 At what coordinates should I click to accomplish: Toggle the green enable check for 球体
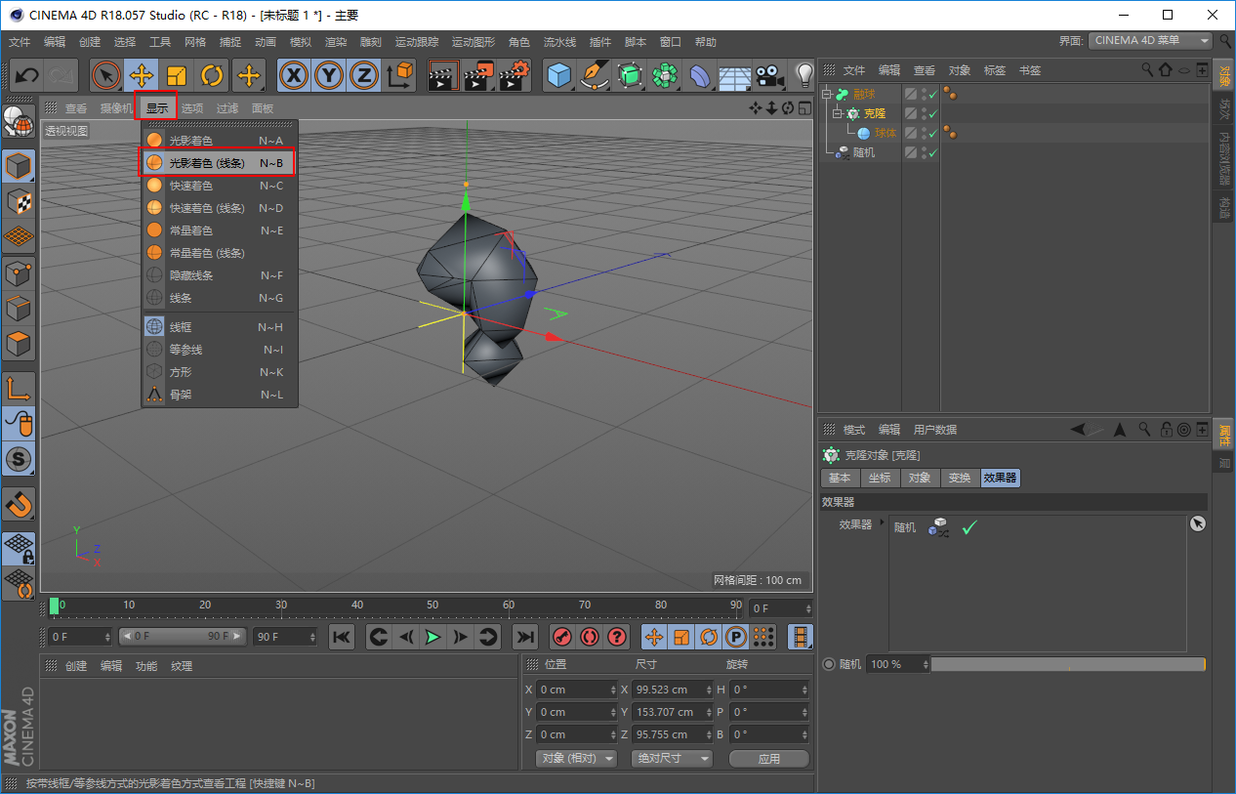(x=932, y=133)
